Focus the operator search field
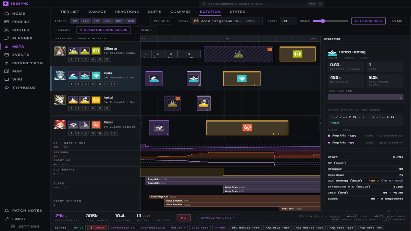Image resolution: width=411 pixels, height=231 pixels. tap(262, 4)
